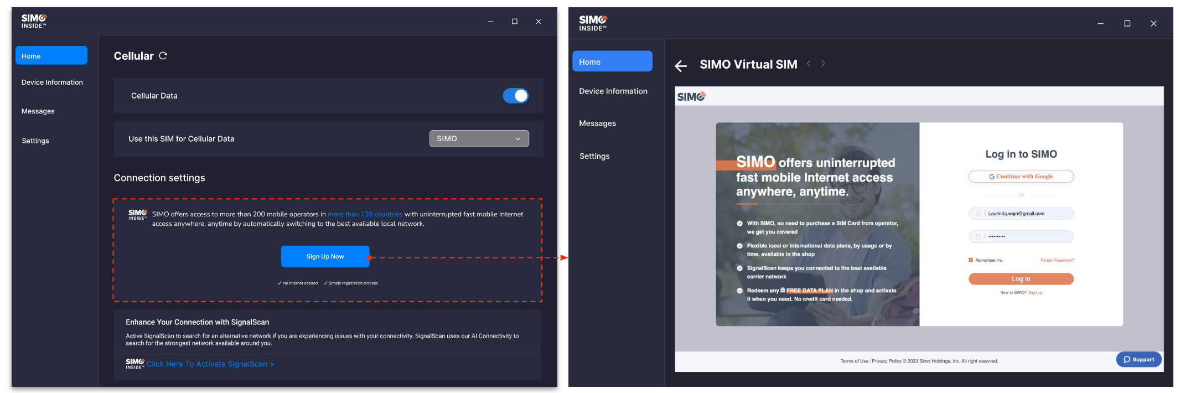
Task: Close the SIMO Virtual SIM window
Action: [x=1153, y=24]
